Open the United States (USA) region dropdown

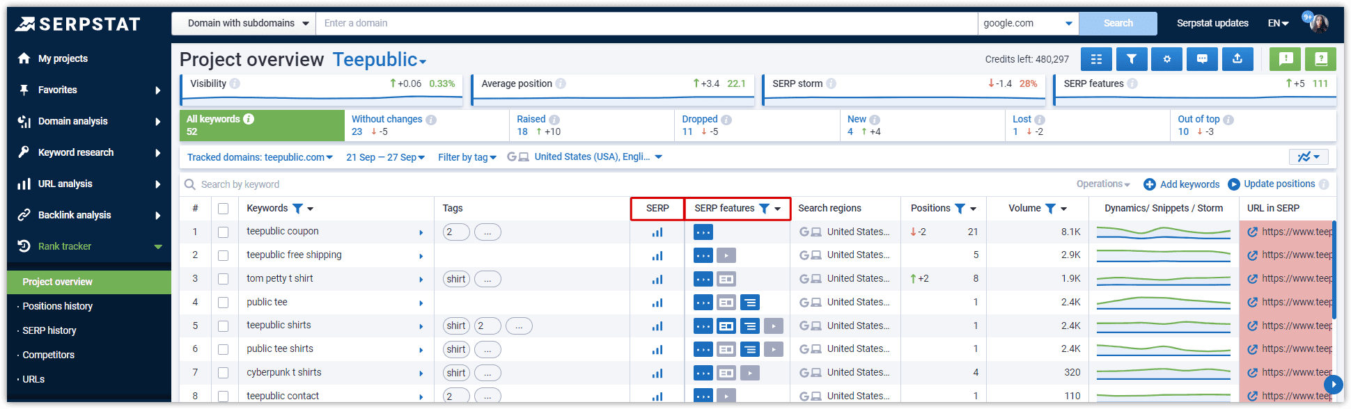585,157
